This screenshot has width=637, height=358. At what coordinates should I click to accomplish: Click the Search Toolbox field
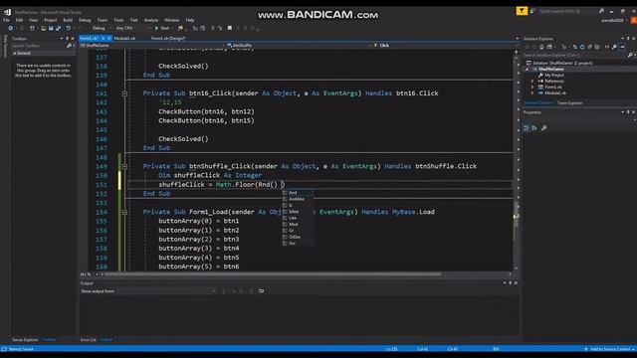point(39,46)
